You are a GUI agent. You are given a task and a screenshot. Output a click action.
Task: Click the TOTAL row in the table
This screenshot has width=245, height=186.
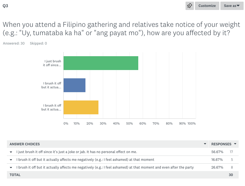(123, 175)
